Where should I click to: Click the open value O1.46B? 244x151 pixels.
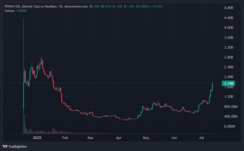[94, 6]
